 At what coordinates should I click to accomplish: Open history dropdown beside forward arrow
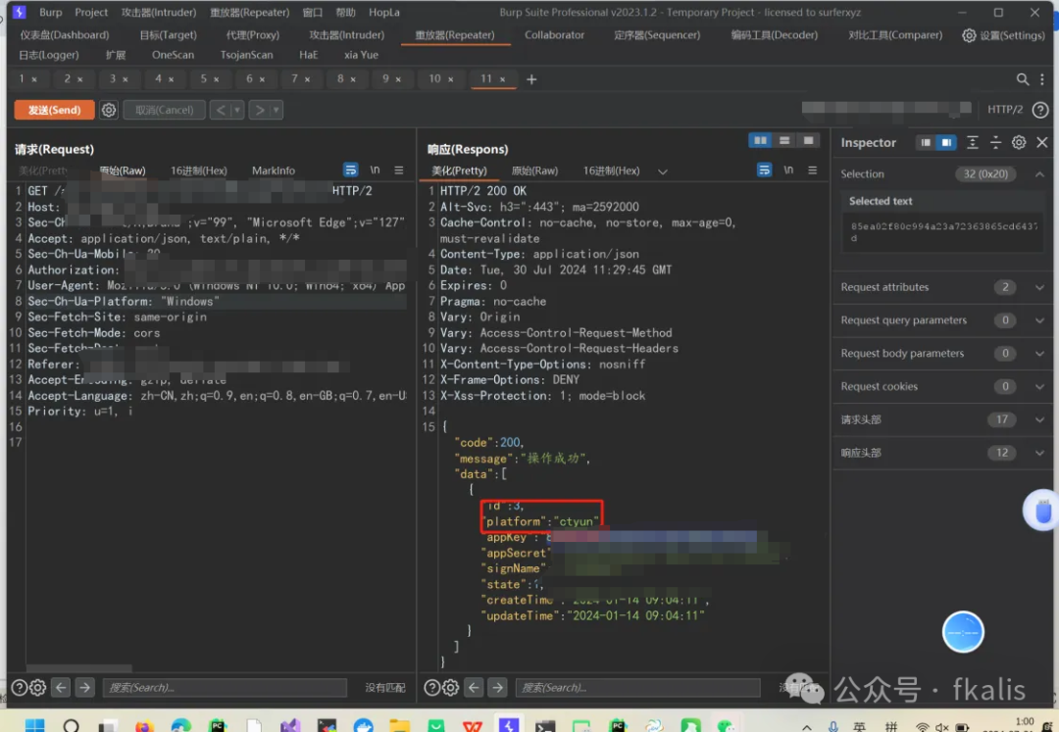point(277,110)
